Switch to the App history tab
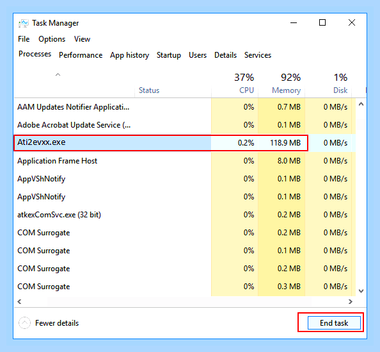The width and height of the screenshot is (380, 352). tap(130, 55)
